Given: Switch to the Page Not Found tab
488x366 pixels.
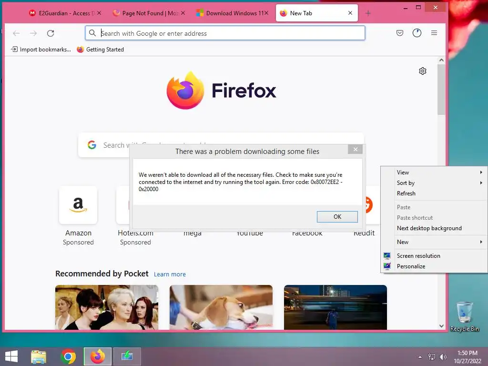Looking at the screenshot, I should (149, 13).
